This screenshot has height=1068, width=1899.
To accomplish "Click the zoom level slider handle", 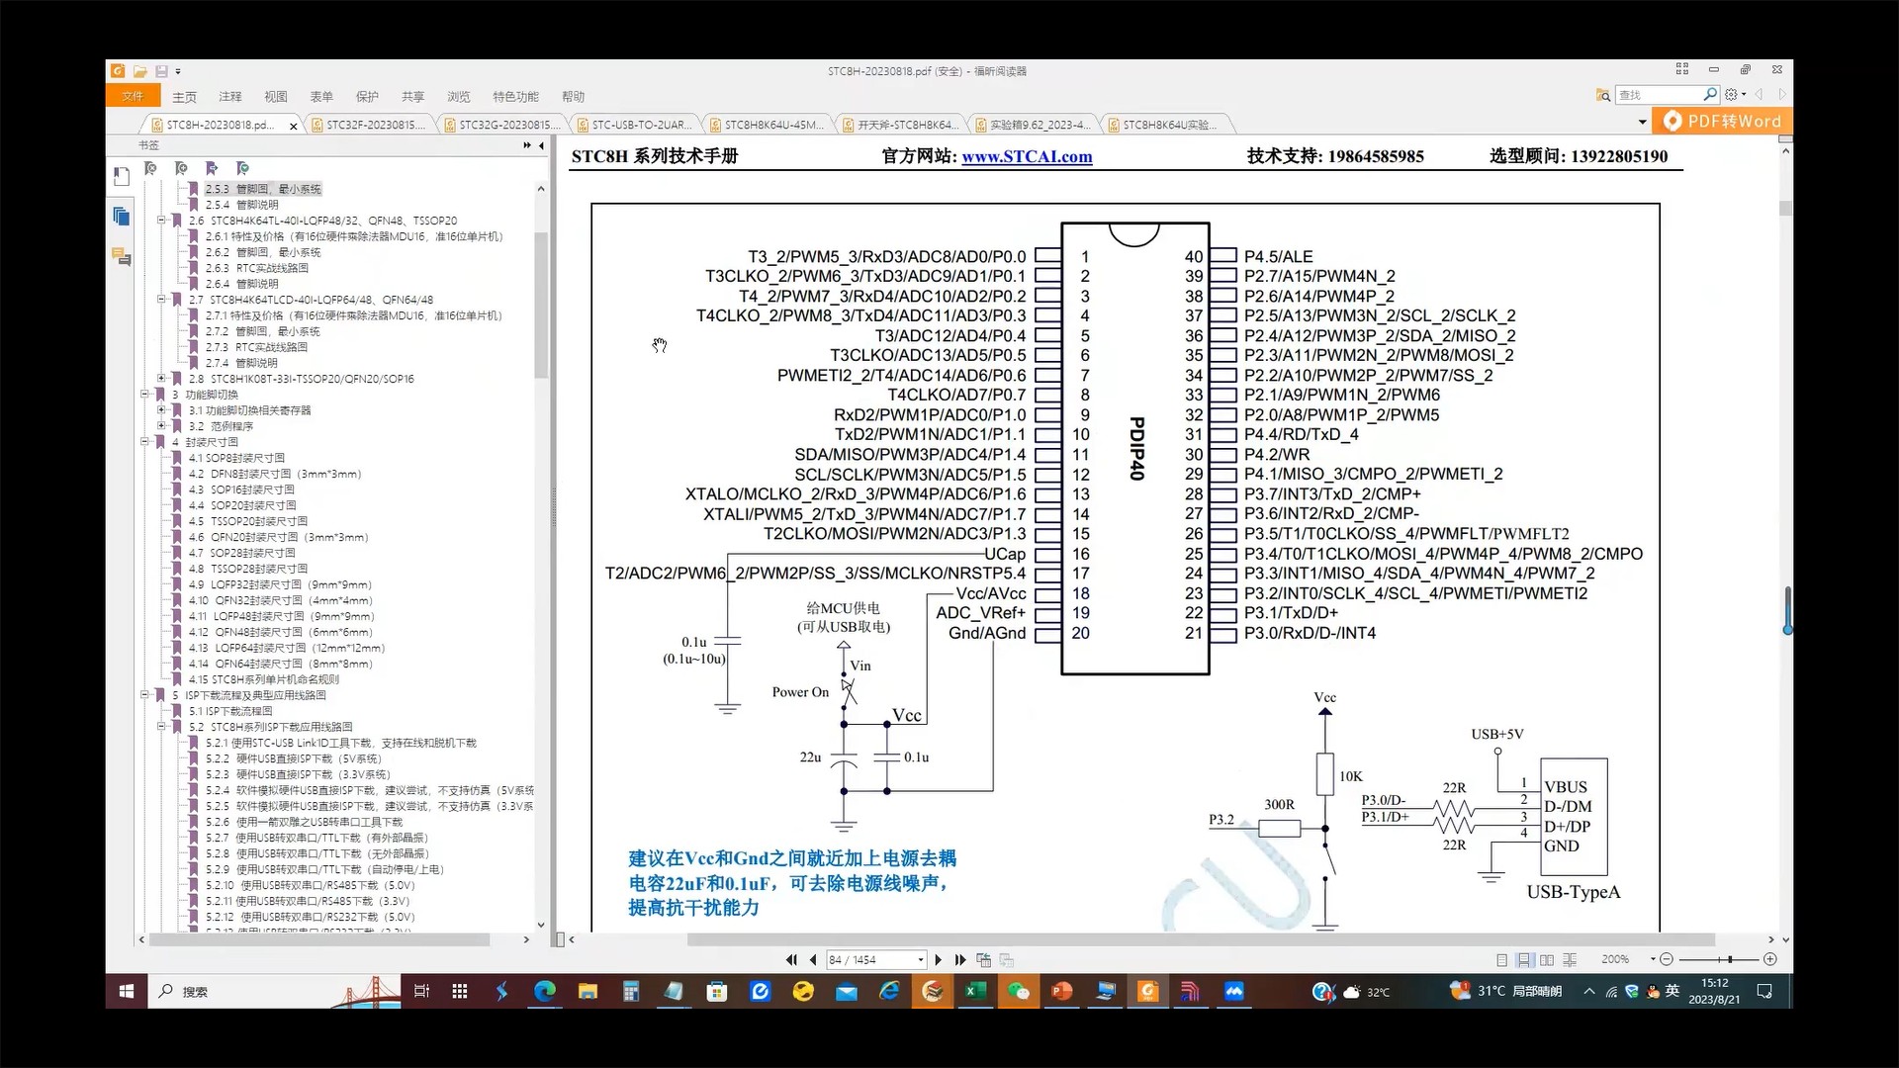I will click(1730, 959).
